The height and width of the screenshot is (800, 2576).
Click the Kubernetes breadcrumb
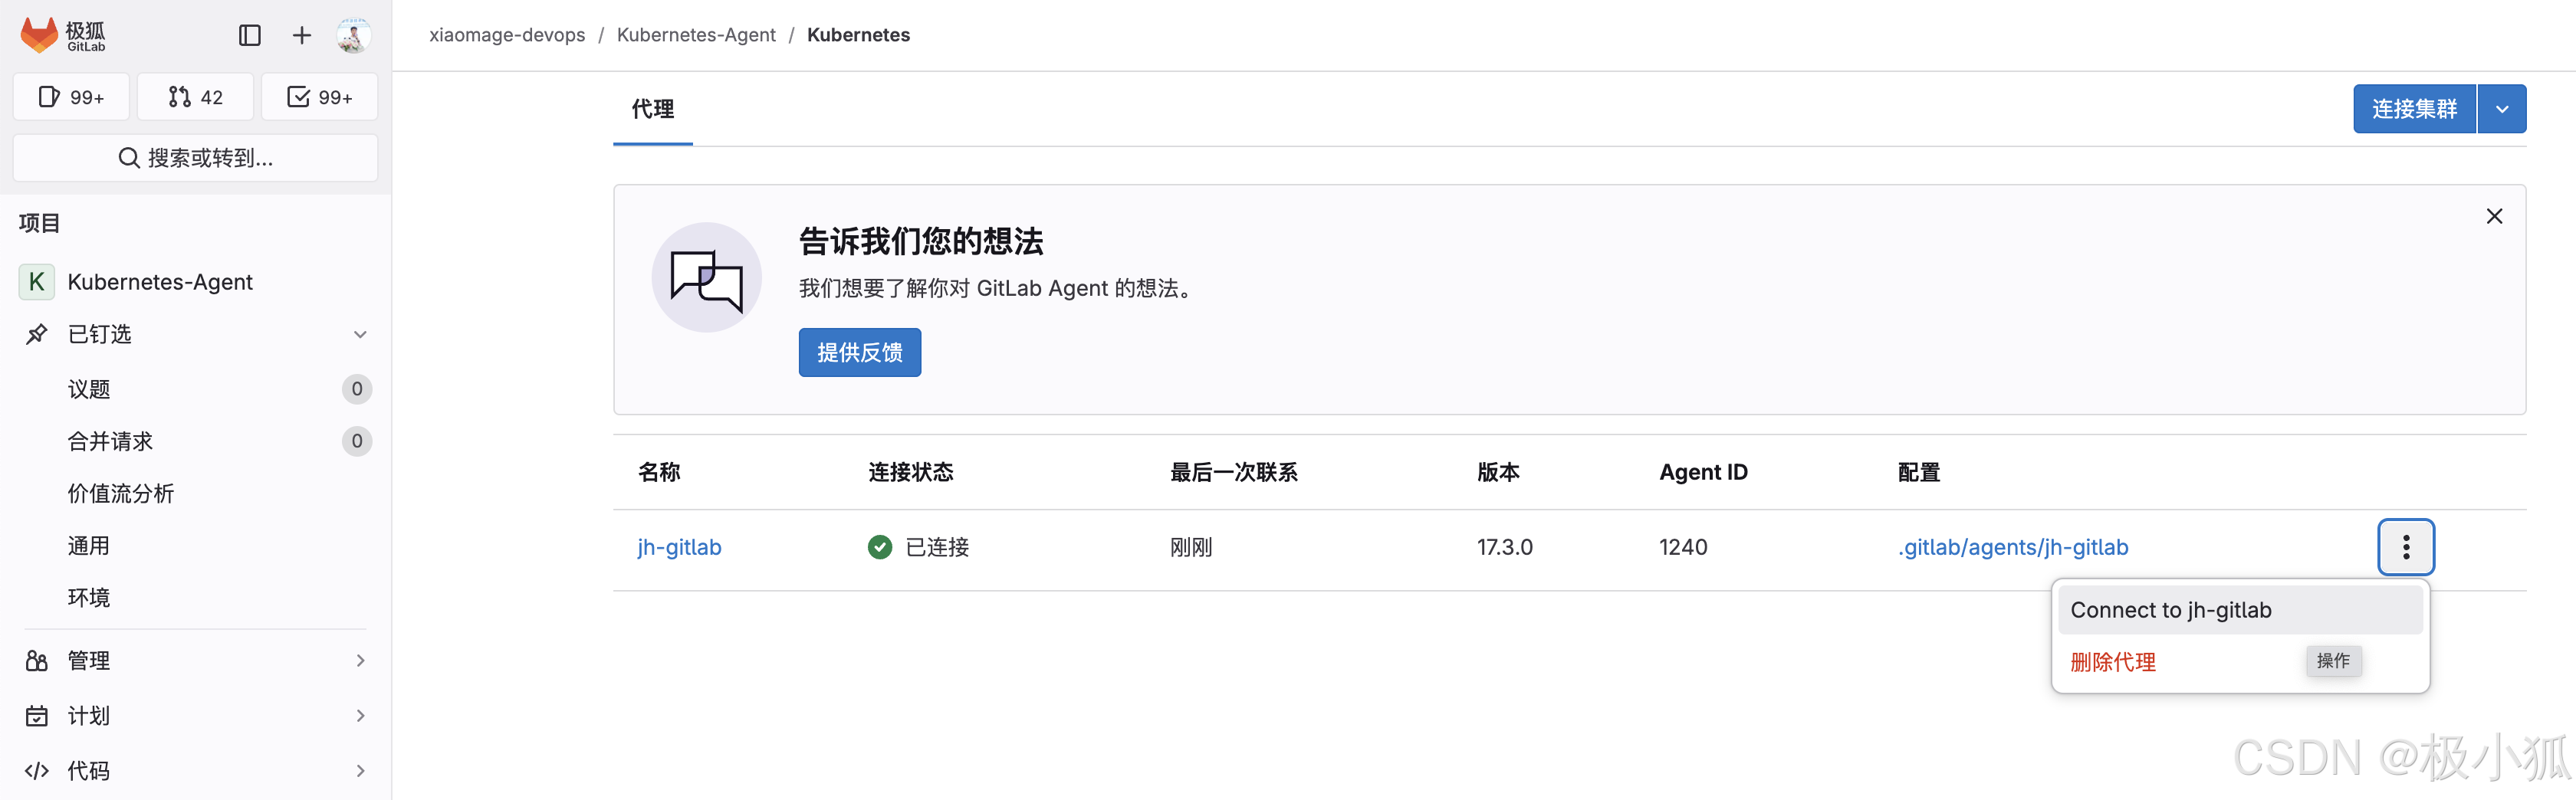858,35
